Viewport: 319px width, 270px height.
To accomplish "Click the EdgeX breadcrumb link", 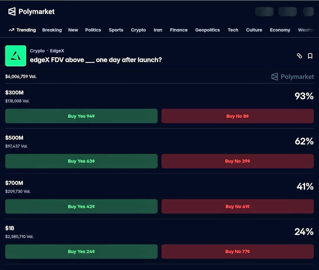I will click(x=57, y=51).
